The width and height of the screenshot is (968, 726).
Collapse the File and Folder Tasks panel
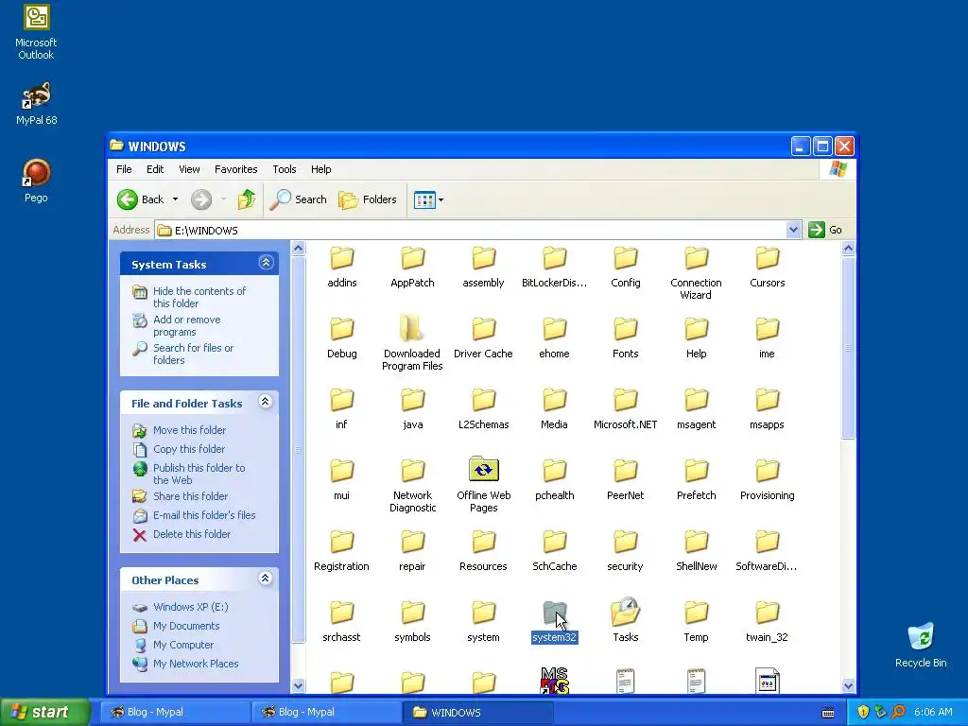click(266, 402)
